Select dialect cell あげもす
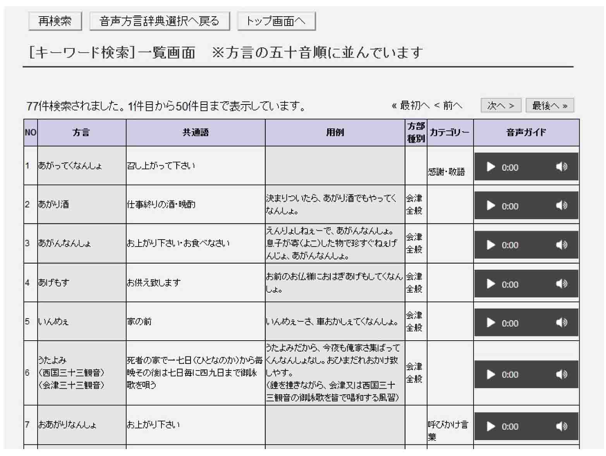 click(81, 283)
